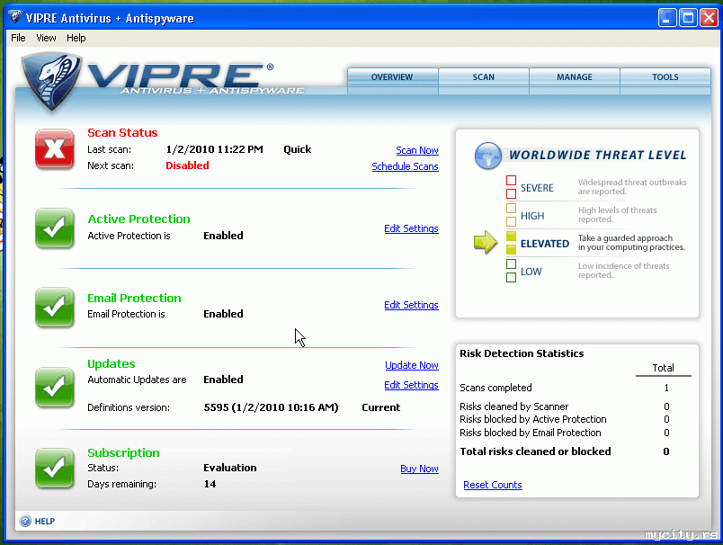Click the Email Protection heading
Image resolution: width=723 pixels, height=545 pixels.
coord(134,299)
